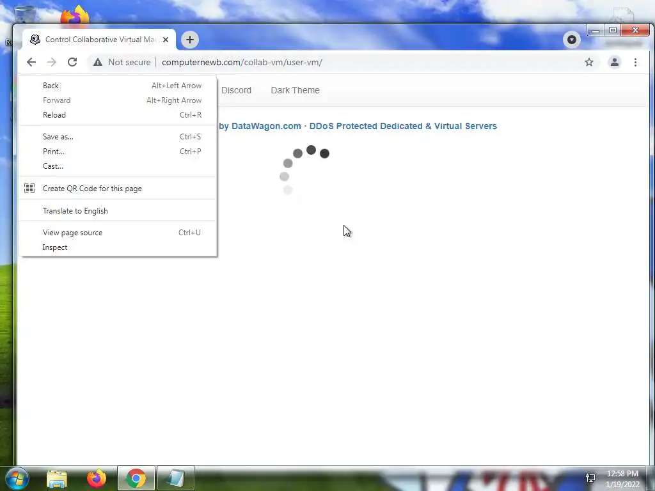Select Translate to English
Image resolution: width=655 pixels, height=491 pixels.
118,211
